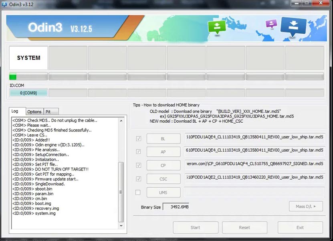Click the 'Check MD5.. Do not unplug' log line
Screen dimensions: 333x241
[54, 120]
